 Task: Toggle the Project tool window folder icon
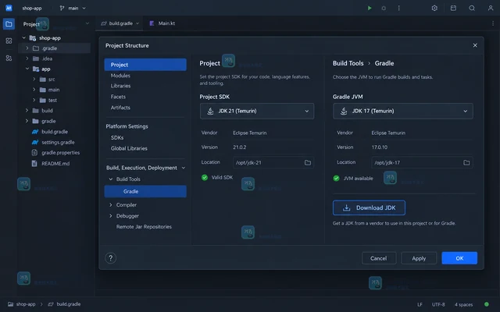(9, 24)
